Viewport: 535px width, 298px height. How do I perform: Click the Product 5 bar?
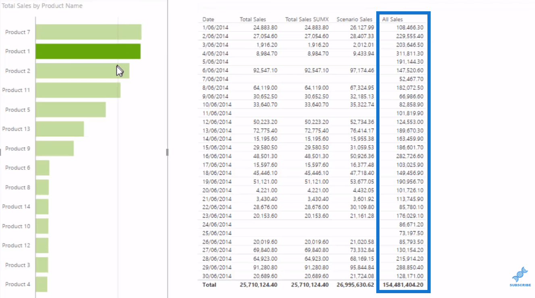(x=71, y=110)
